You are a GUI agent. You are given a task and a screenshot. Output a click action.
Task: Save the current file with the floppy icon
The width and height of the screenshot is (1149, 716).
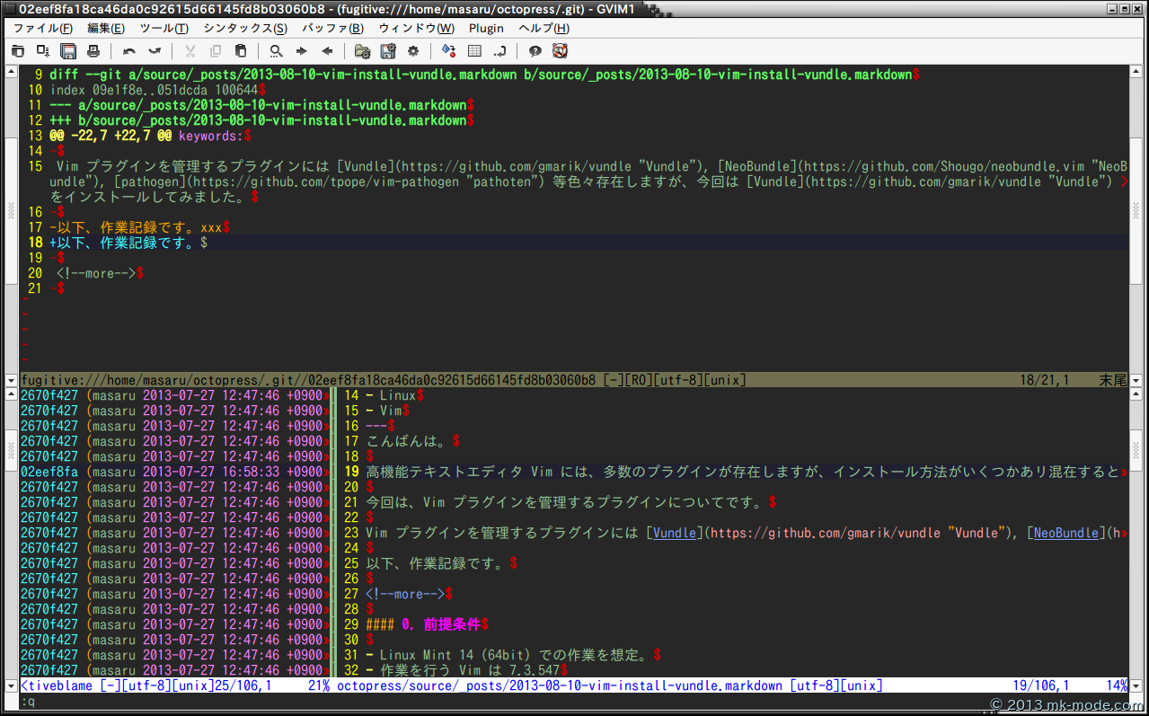coord(68,51)
